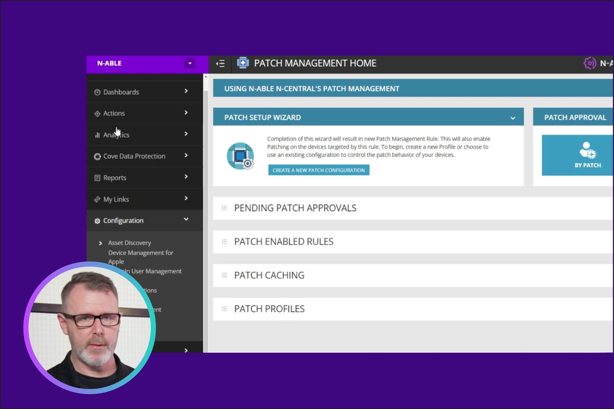Image resolution: width=614 pixels, height=409 pixels.
Task: Collapse the sidebar using the menu toggle icon
Action: [x=220, y=63]
